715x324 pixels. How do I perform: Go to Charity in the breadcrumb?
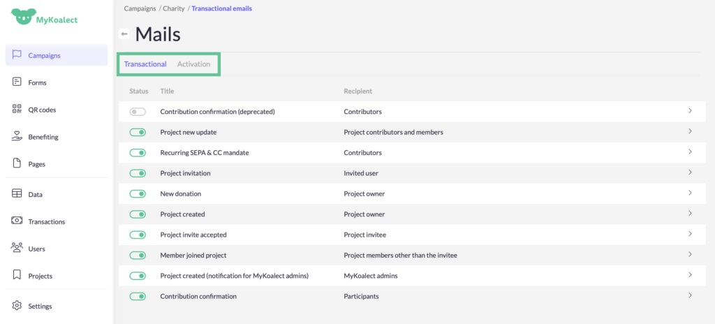click(174, 8)
